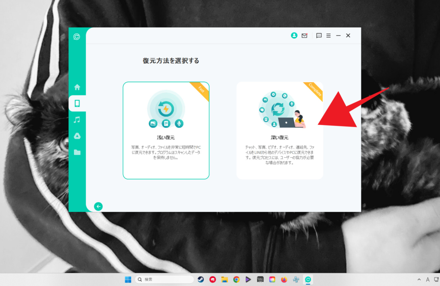440x286 pixels.
Task: Open the mail envelope notifications
Action: 305,36
